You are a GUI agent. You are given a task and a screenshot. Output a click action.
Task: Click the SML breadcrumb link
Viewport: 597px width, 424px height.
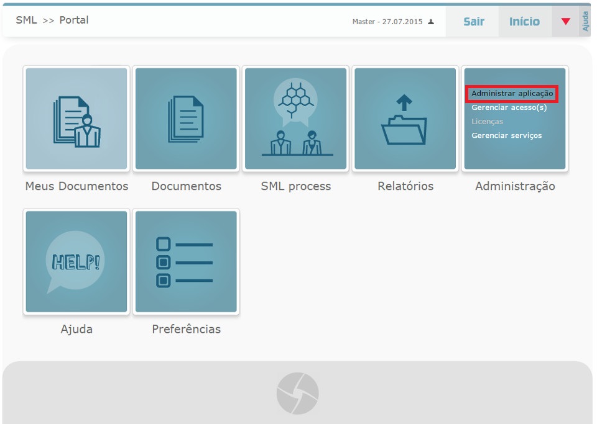[26, 20]
